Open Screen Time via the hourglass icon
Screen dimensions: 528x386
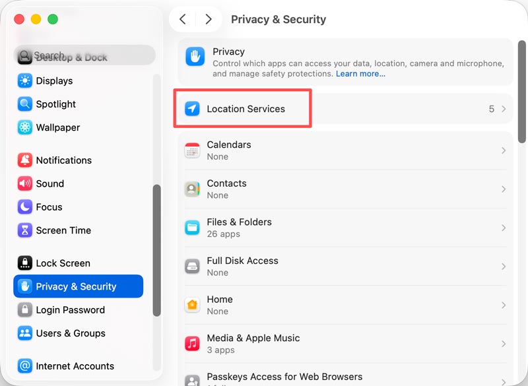[x=24, y=230]
